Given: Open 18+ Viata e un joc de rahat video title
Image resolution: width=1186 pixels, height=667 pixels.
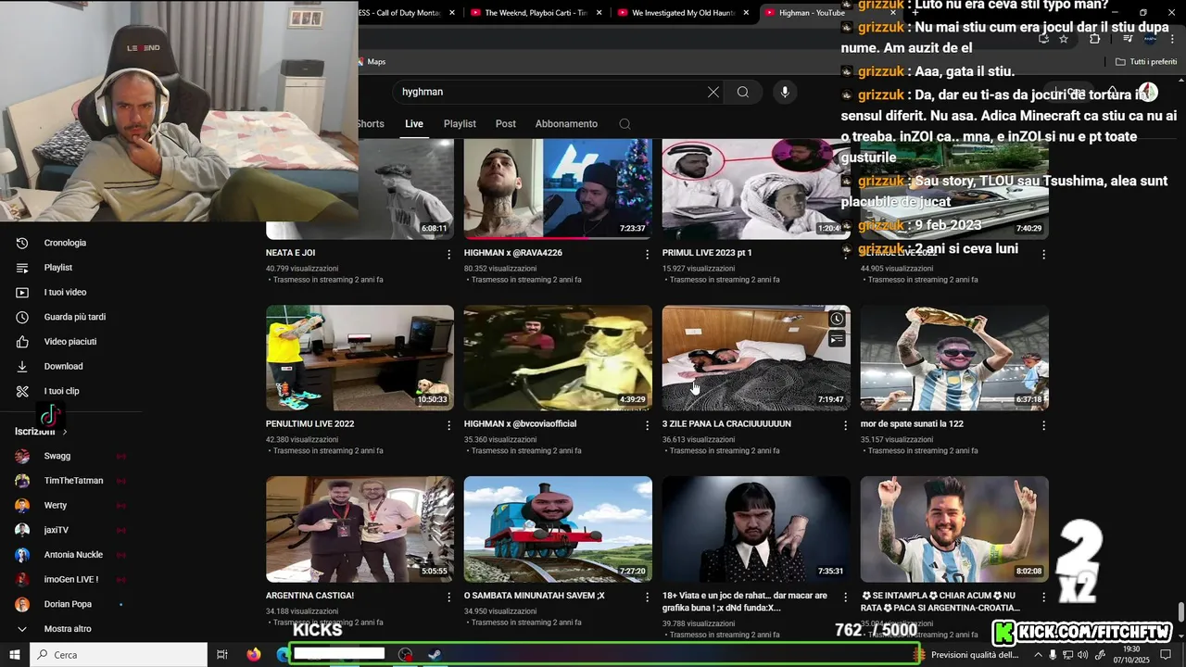Looking at the screenshot, I should [745, 602].
